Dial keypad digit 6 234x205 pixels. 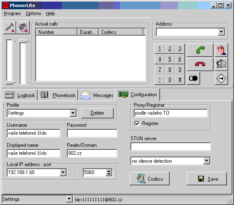coord(180,59)
